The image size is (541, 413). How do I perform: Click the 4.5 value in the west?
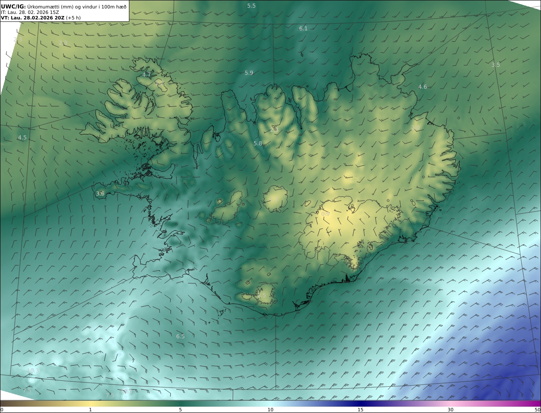(x=22, y=137)
